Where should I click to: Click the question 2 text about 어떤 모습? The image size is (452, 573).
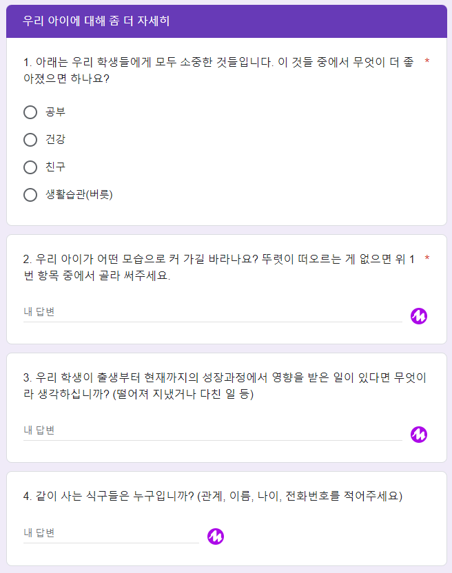coord(218,267)
